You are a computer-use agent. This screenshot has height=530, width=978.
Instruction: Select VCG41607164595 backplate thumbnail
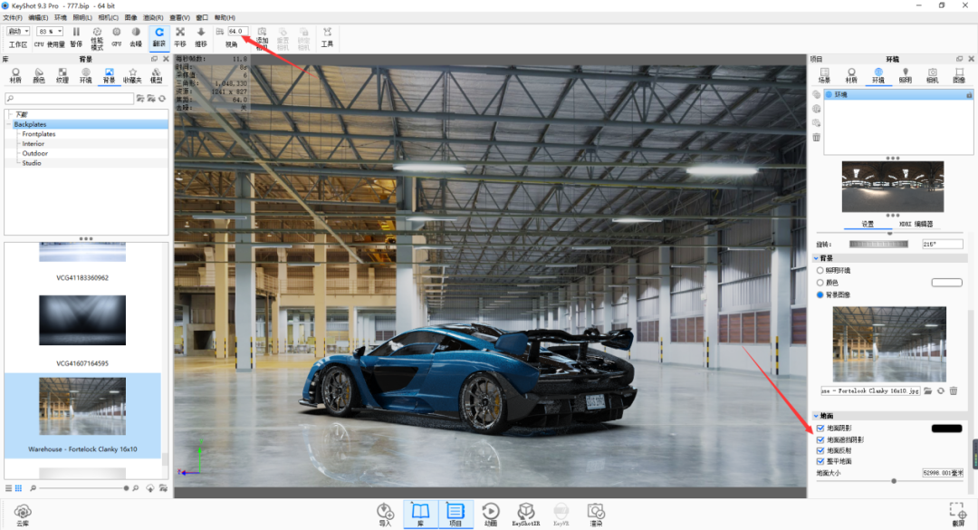click(x=82, y=320)
